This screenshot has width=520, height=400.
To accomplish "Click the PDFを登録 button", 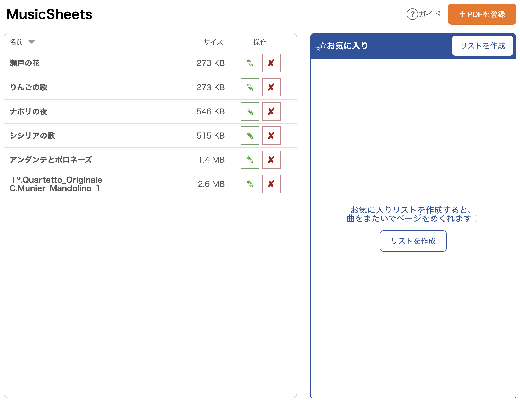I will pyautogui.click(x=482, y=14).
